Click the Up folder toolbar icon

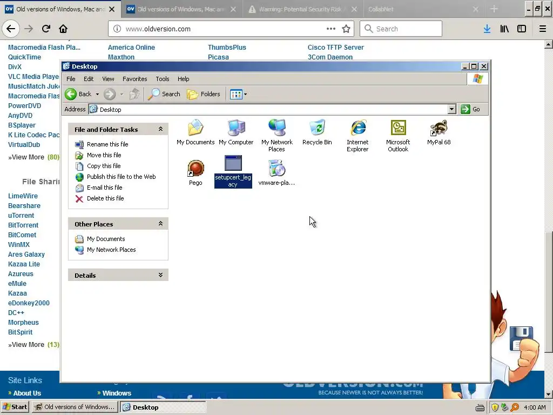tap(134, 94)
